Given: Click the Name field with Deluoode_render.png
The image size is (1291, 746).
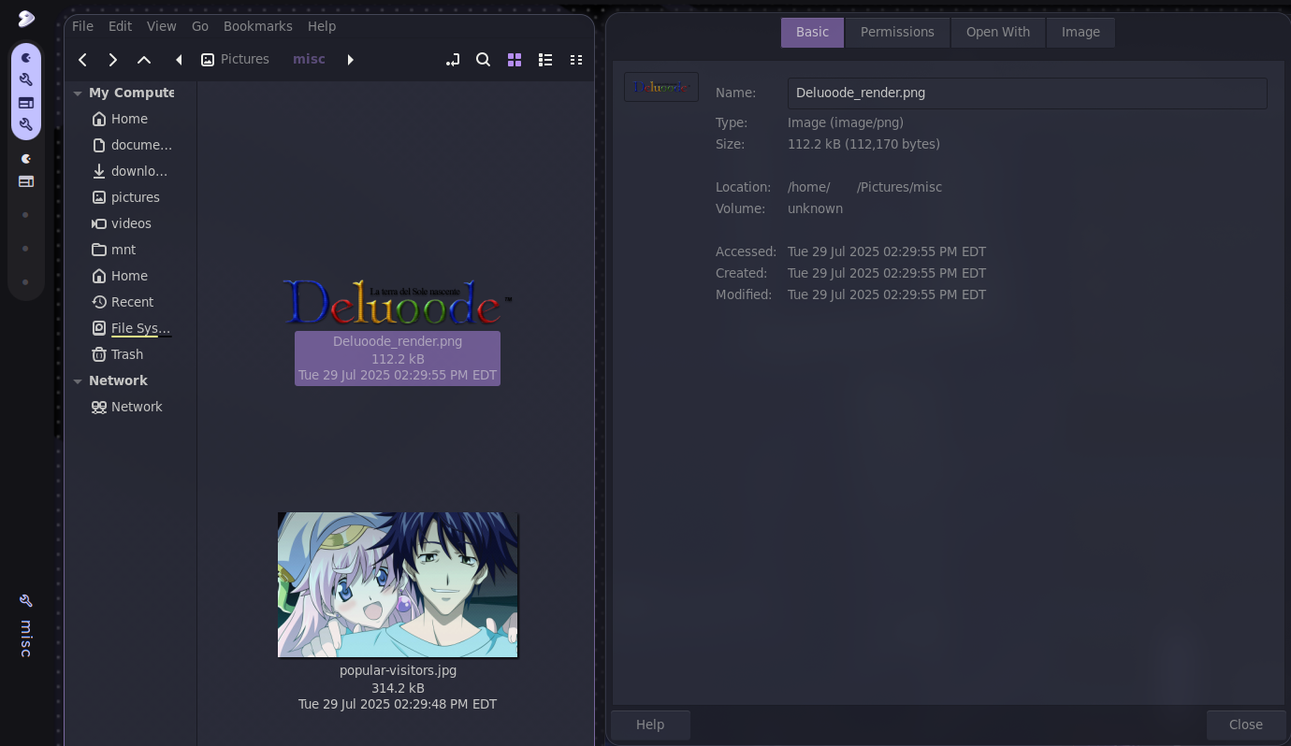Looking at the screenshot, I should pos(1027,93).
